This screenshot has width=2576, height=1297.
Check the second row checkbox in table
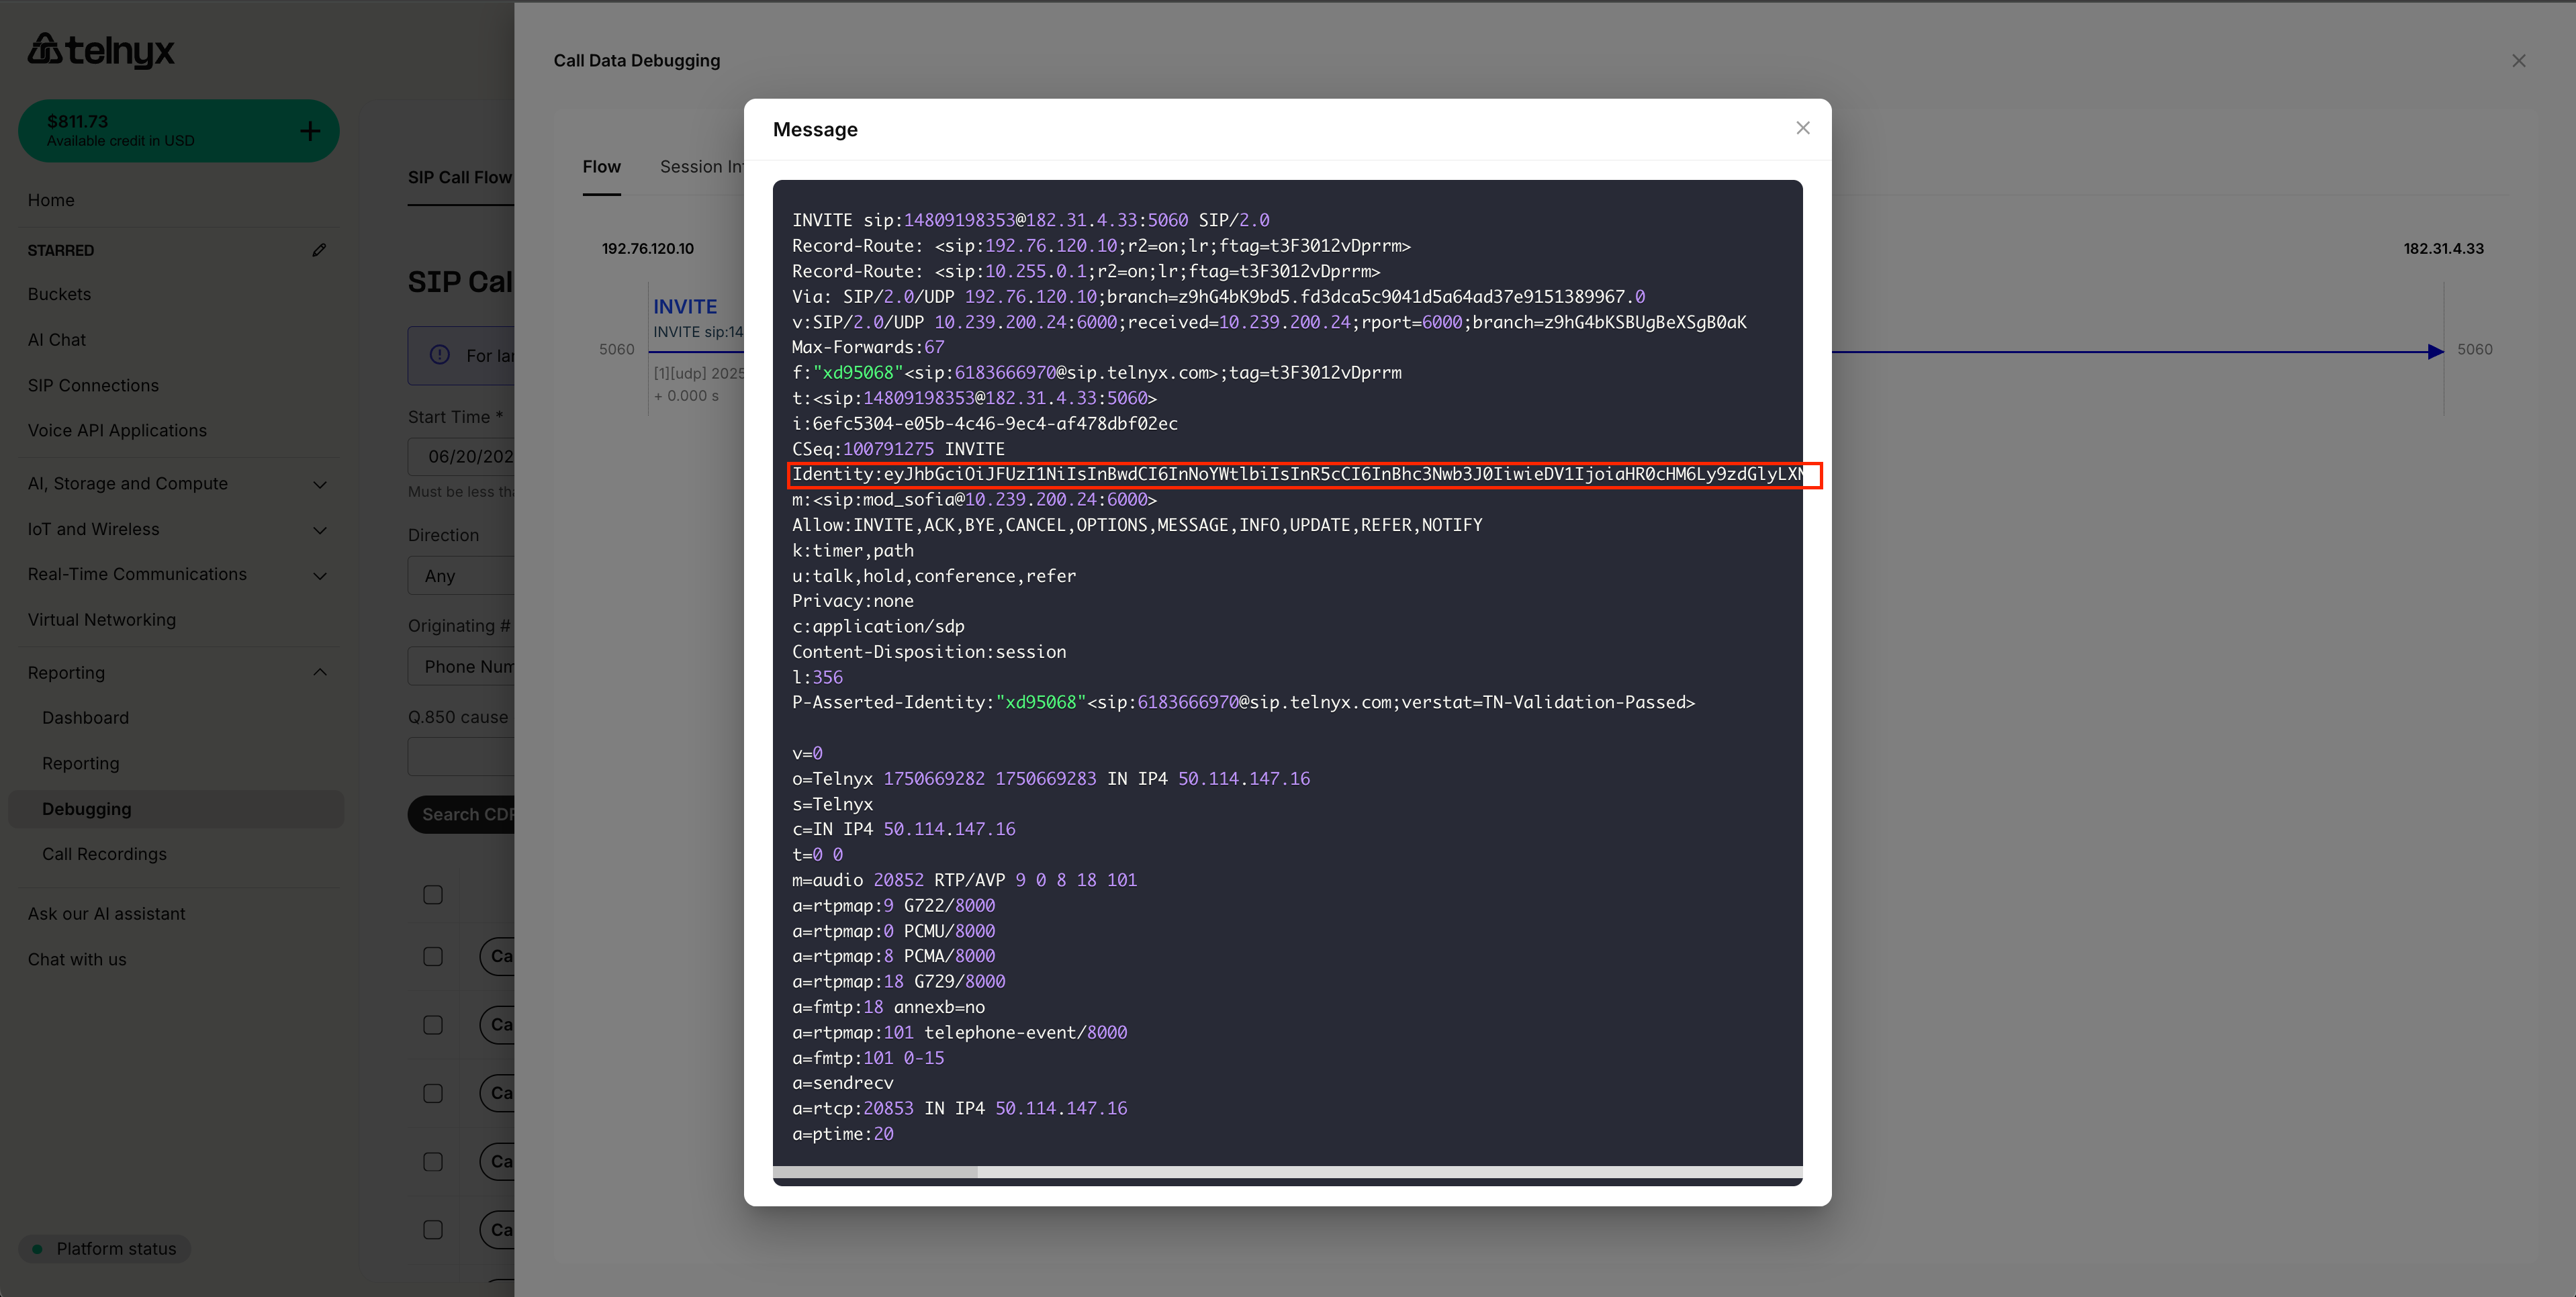tap(433, 957)
